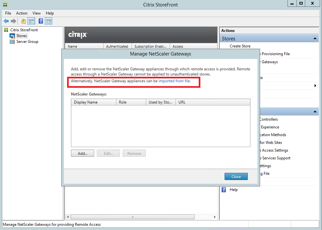Image resolution: width=322 pixels, height=230 pixels.
Task: Select the Server Group icon in tree
Action: [x=12, y=42]
